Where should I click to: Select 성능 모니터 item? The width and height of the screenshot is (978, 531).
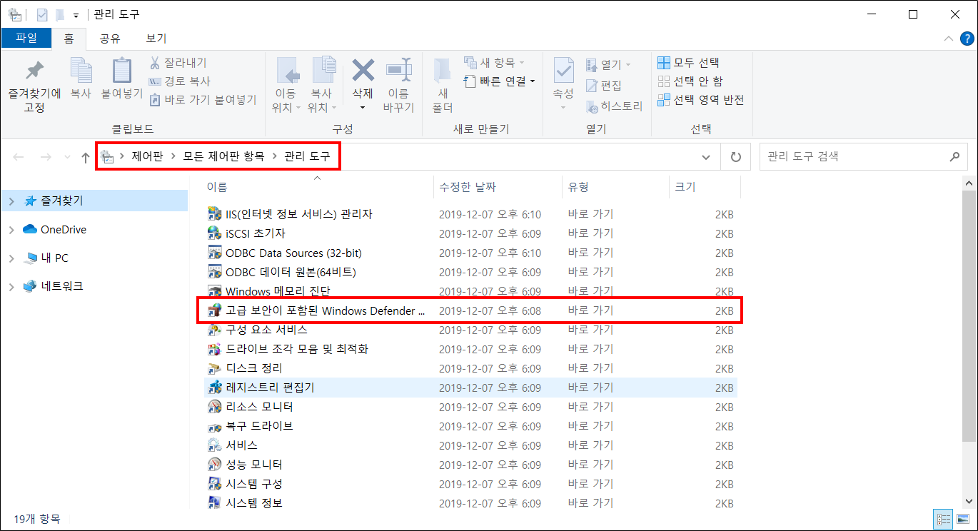[x=470, y=465]
